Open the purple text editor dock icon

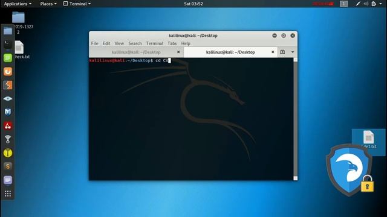[8, 180]
